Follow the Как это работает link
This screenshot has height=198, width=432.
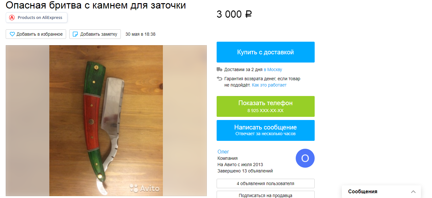[x=269, y=85]
